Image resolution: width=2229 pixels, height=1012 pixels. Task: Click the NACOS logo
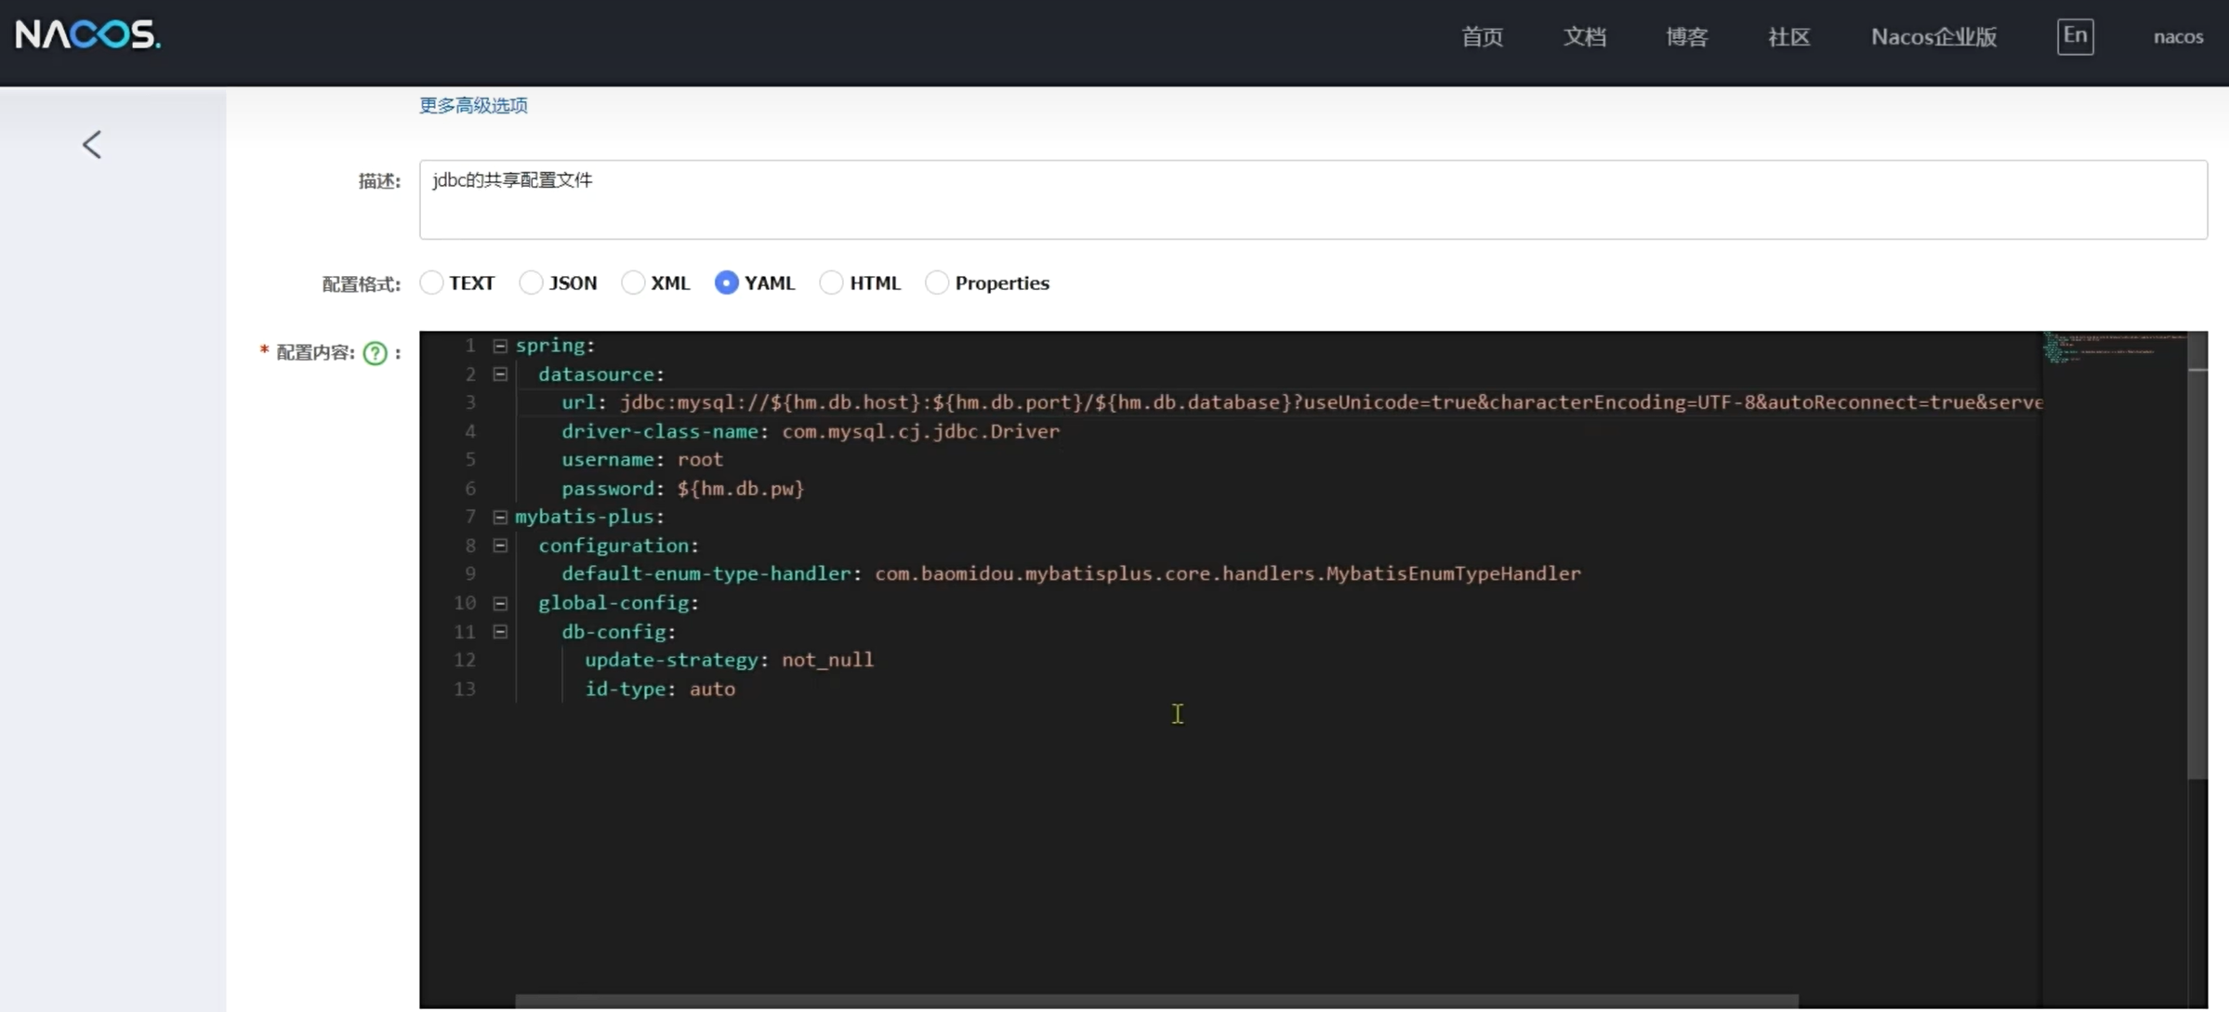point(88,35)
